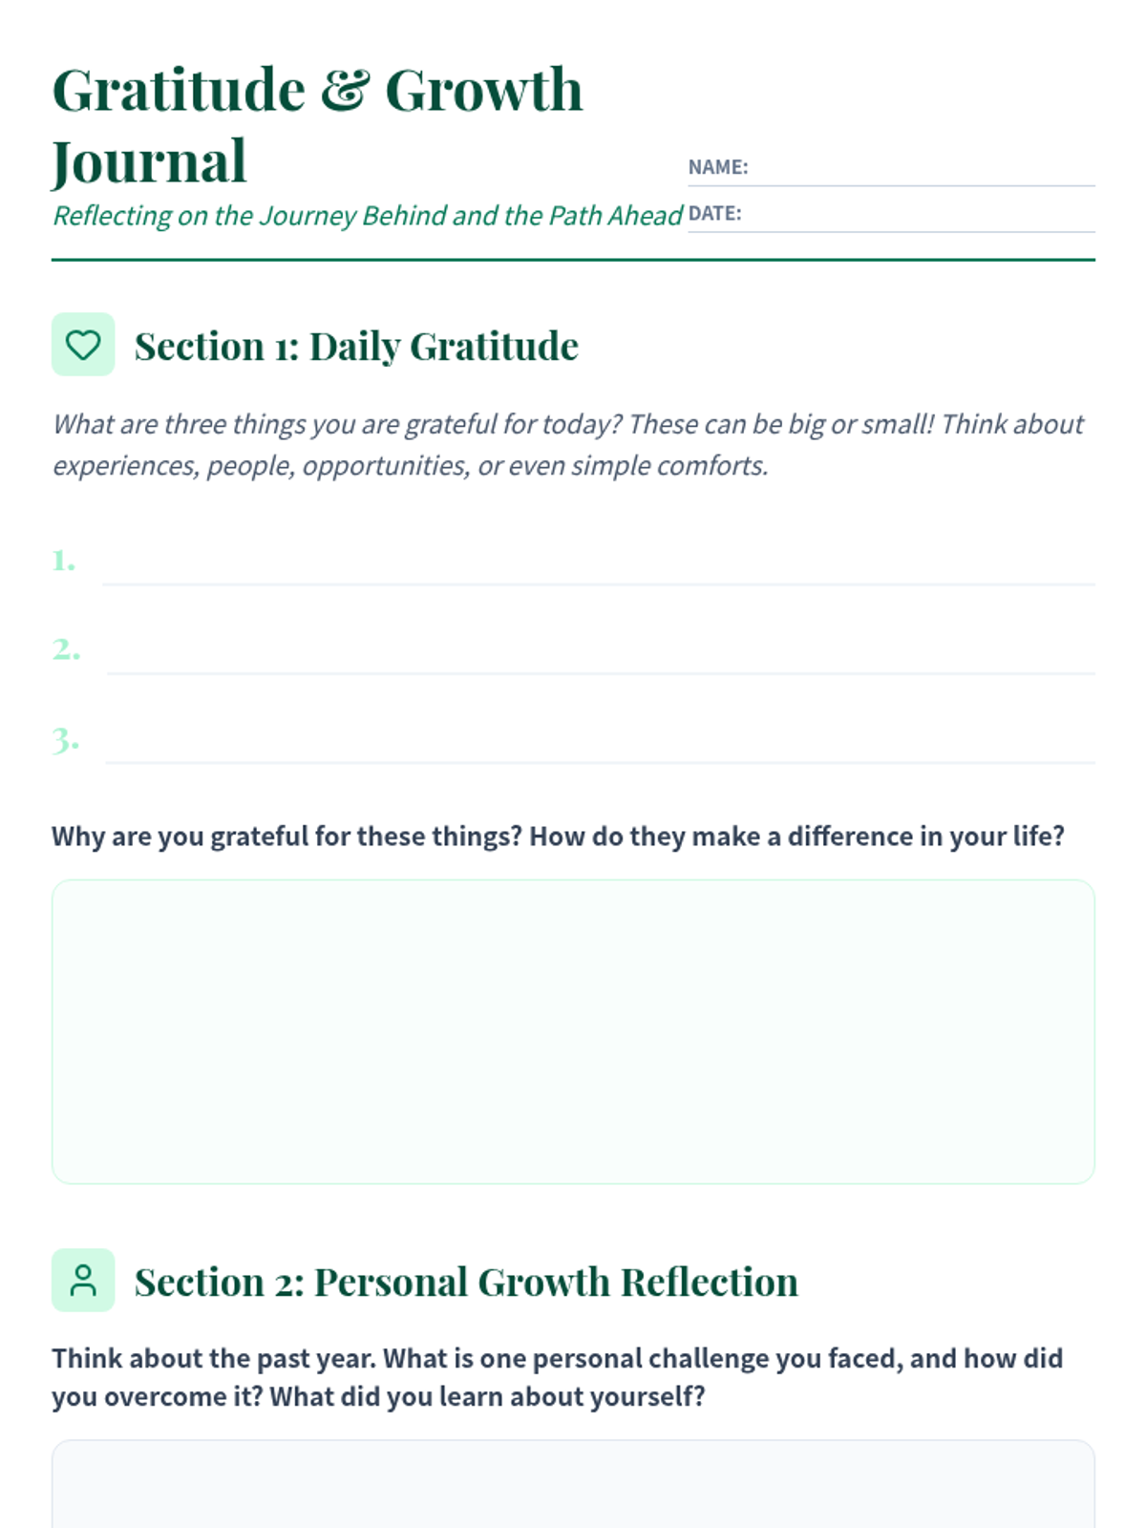The width and height of the screenshot is (1146, 1528).
Task: Click the heart icon beside Daily Gratitude
Action: pos(83,345)
